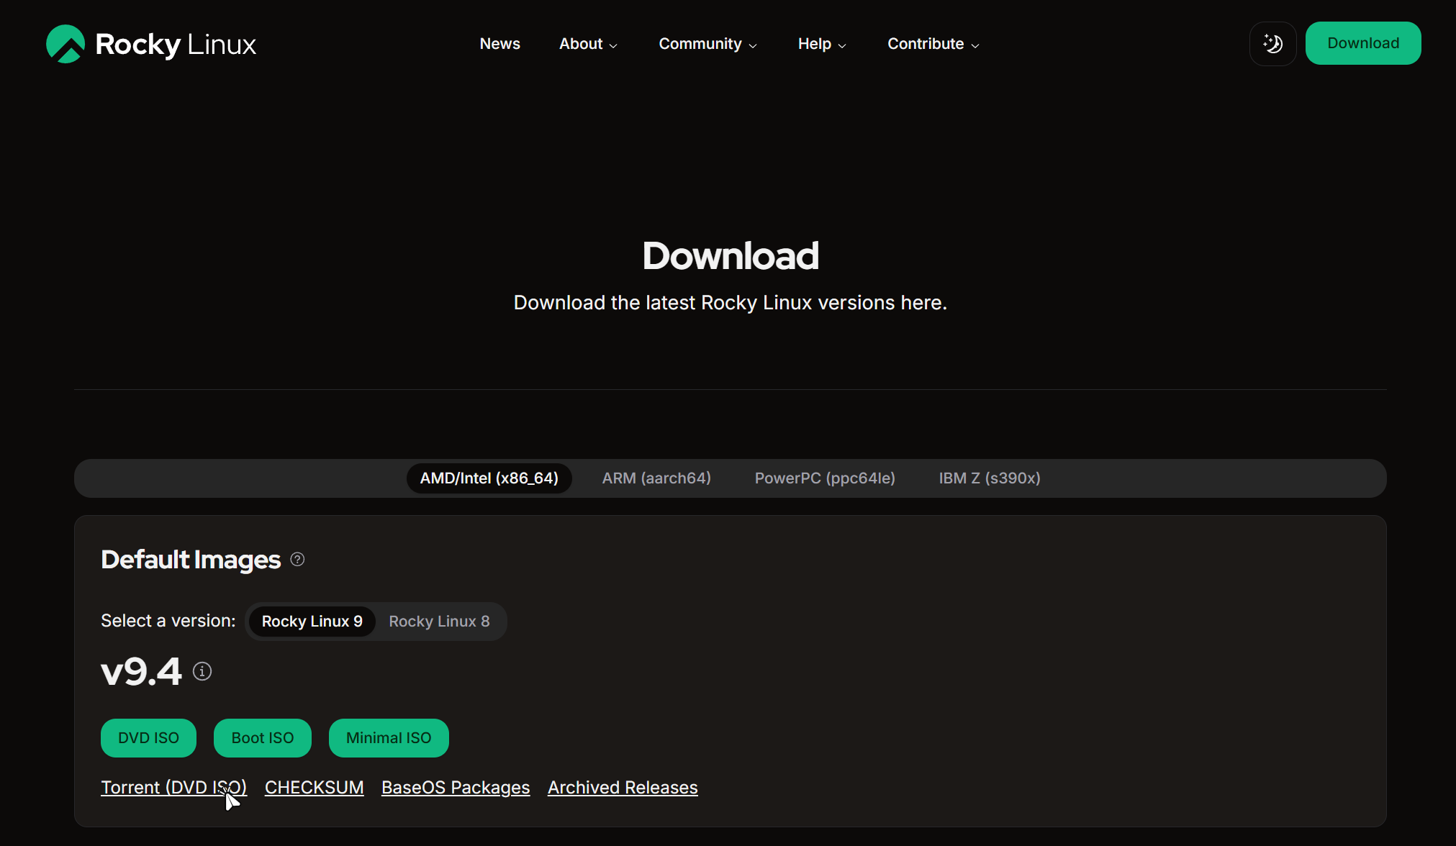Toggle the dark mode moon icon
The height and width of the screenshot is (846, 1456).
[1272, 44]
